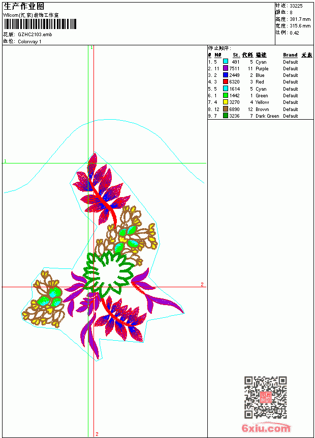Screen dimensions: 315x438
Task: Click the yellow color swatch
Action: 226,102
